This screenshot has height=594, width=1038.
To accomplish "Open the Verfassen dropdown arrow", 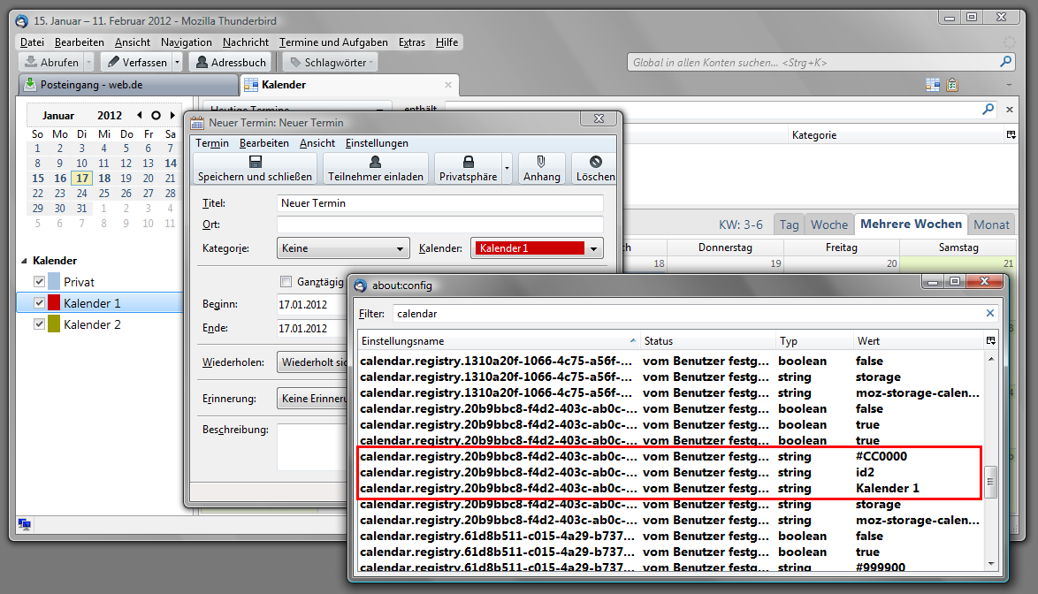I will point(178,62).
